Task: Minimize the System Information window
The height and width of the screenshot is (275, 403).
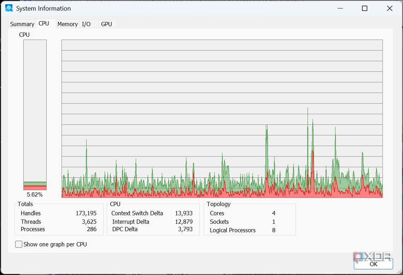Action: [340, 8]
